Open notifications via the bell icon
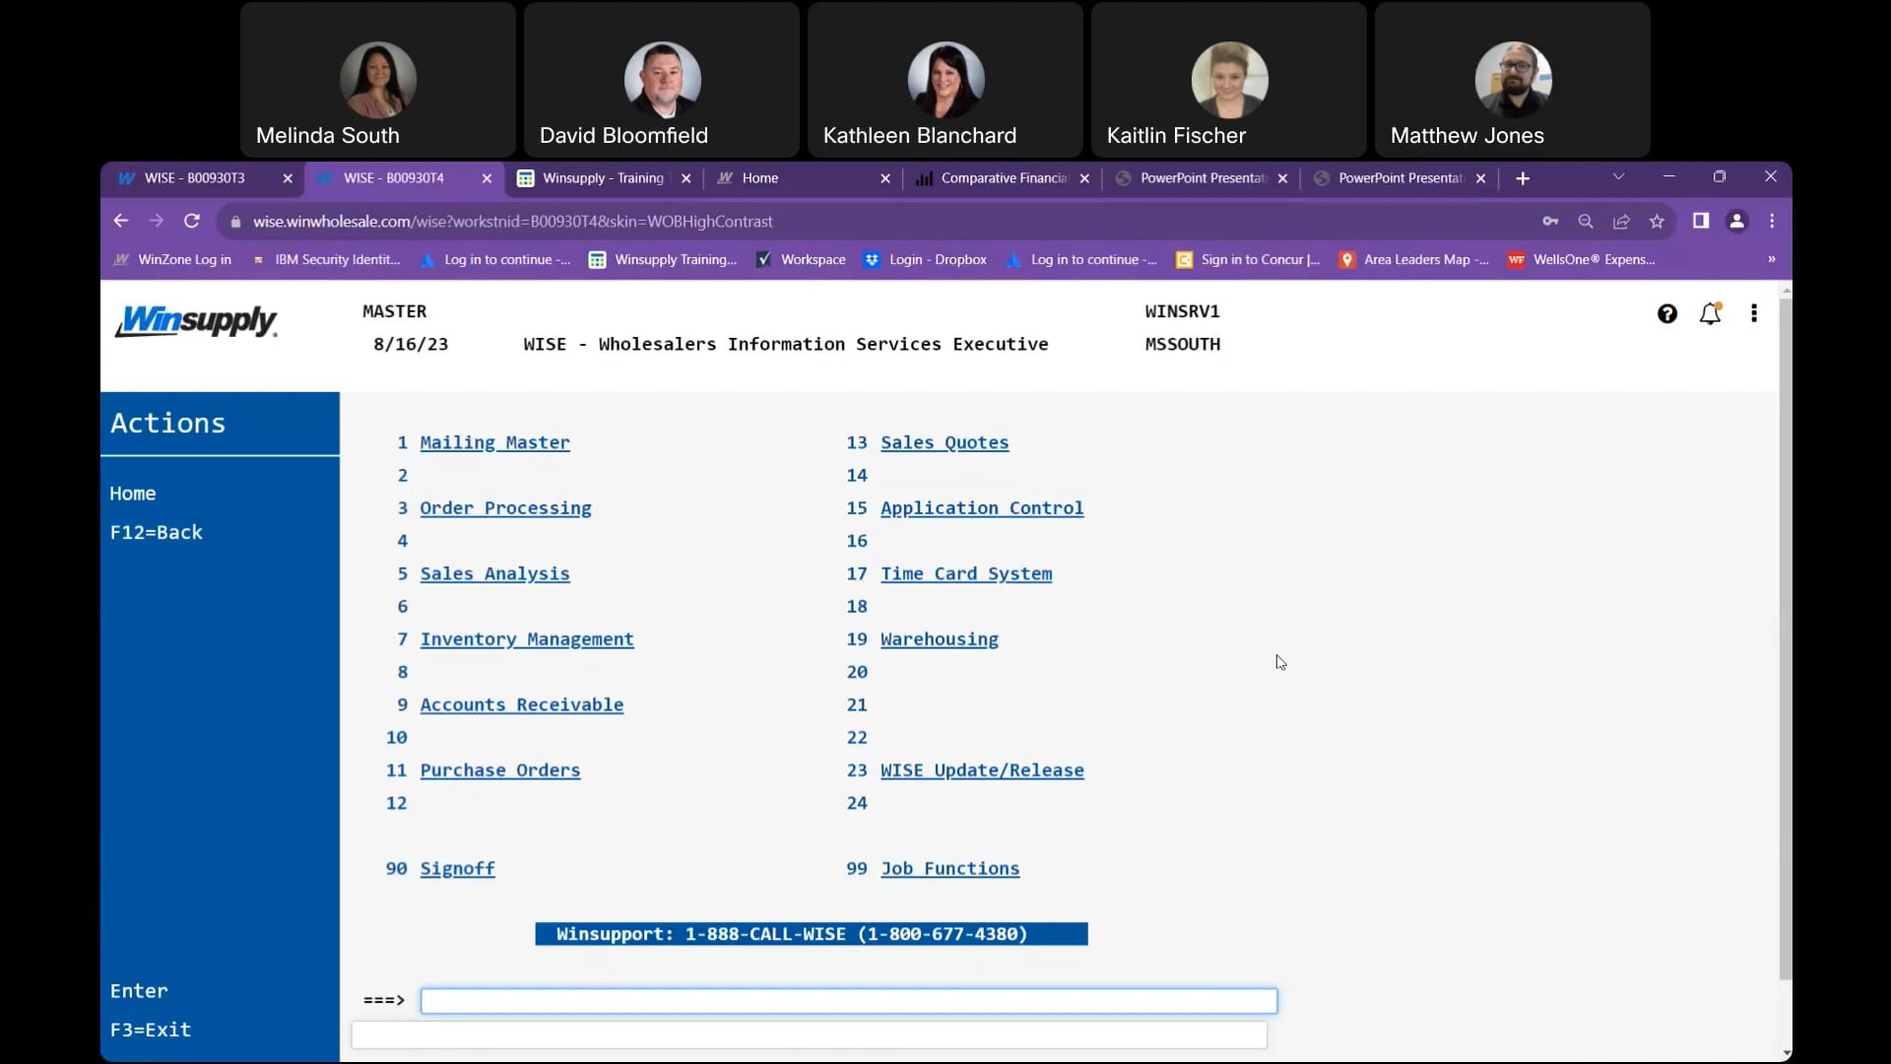 pyautogui.click(x=1712, y=313)
